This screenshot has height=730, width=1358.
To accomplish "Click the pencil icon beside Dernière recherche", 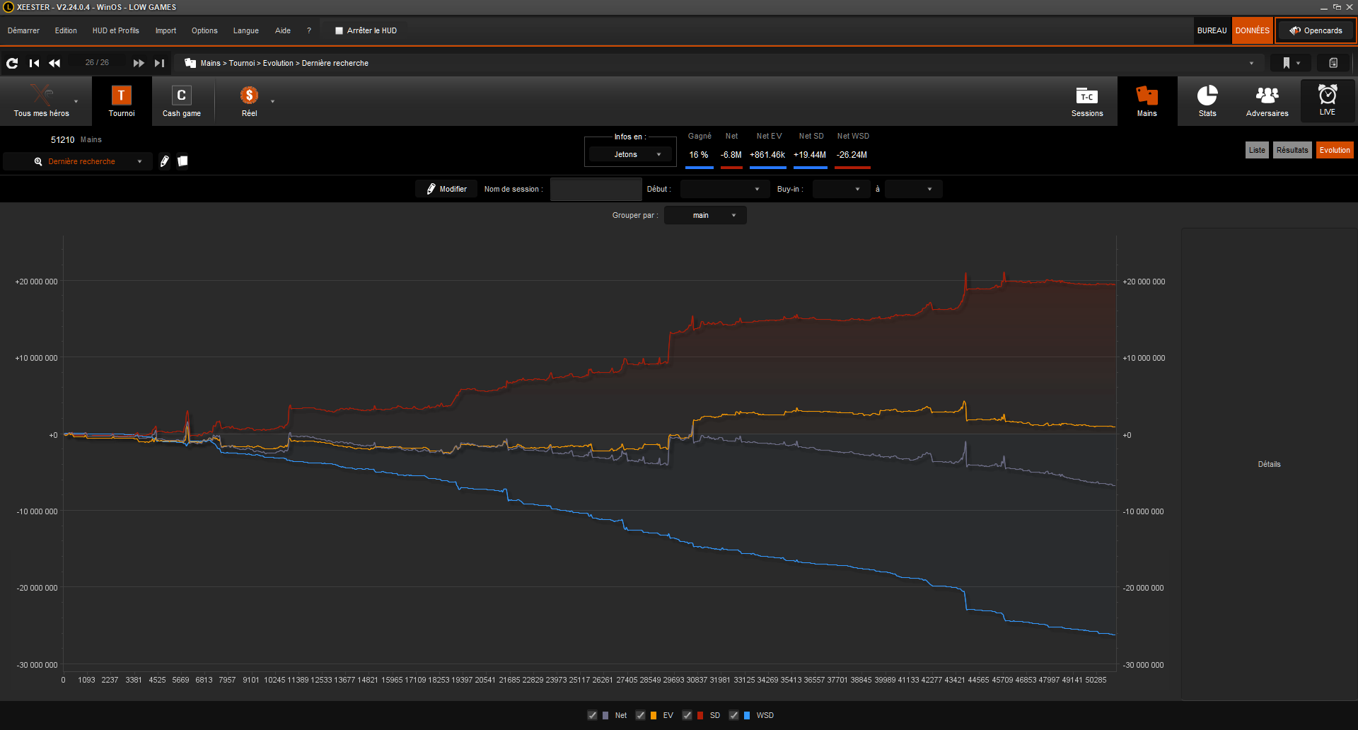I will [164, 161].
